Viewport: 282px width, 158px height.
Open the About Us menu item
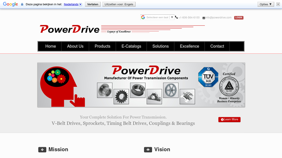pos(75,46)
